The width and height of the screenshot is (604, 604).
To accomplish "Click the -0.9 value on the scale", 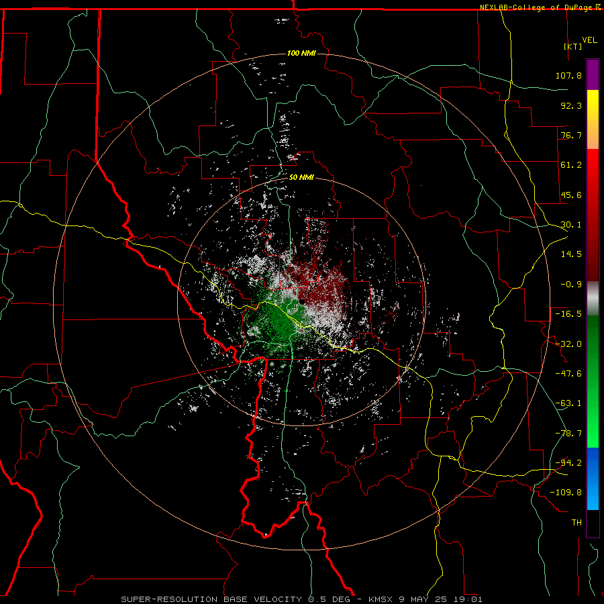I will [571, 284].
